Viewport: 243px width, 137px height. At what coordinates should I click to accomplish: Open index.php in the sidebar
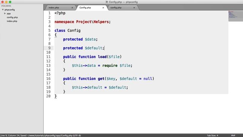tap(12, 21)
